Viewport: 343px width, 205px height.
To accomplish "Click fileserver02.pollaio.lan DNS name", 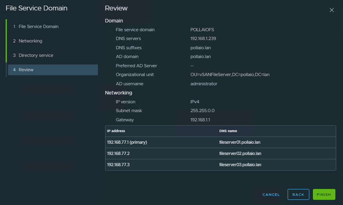I will (x=240, y=153).
